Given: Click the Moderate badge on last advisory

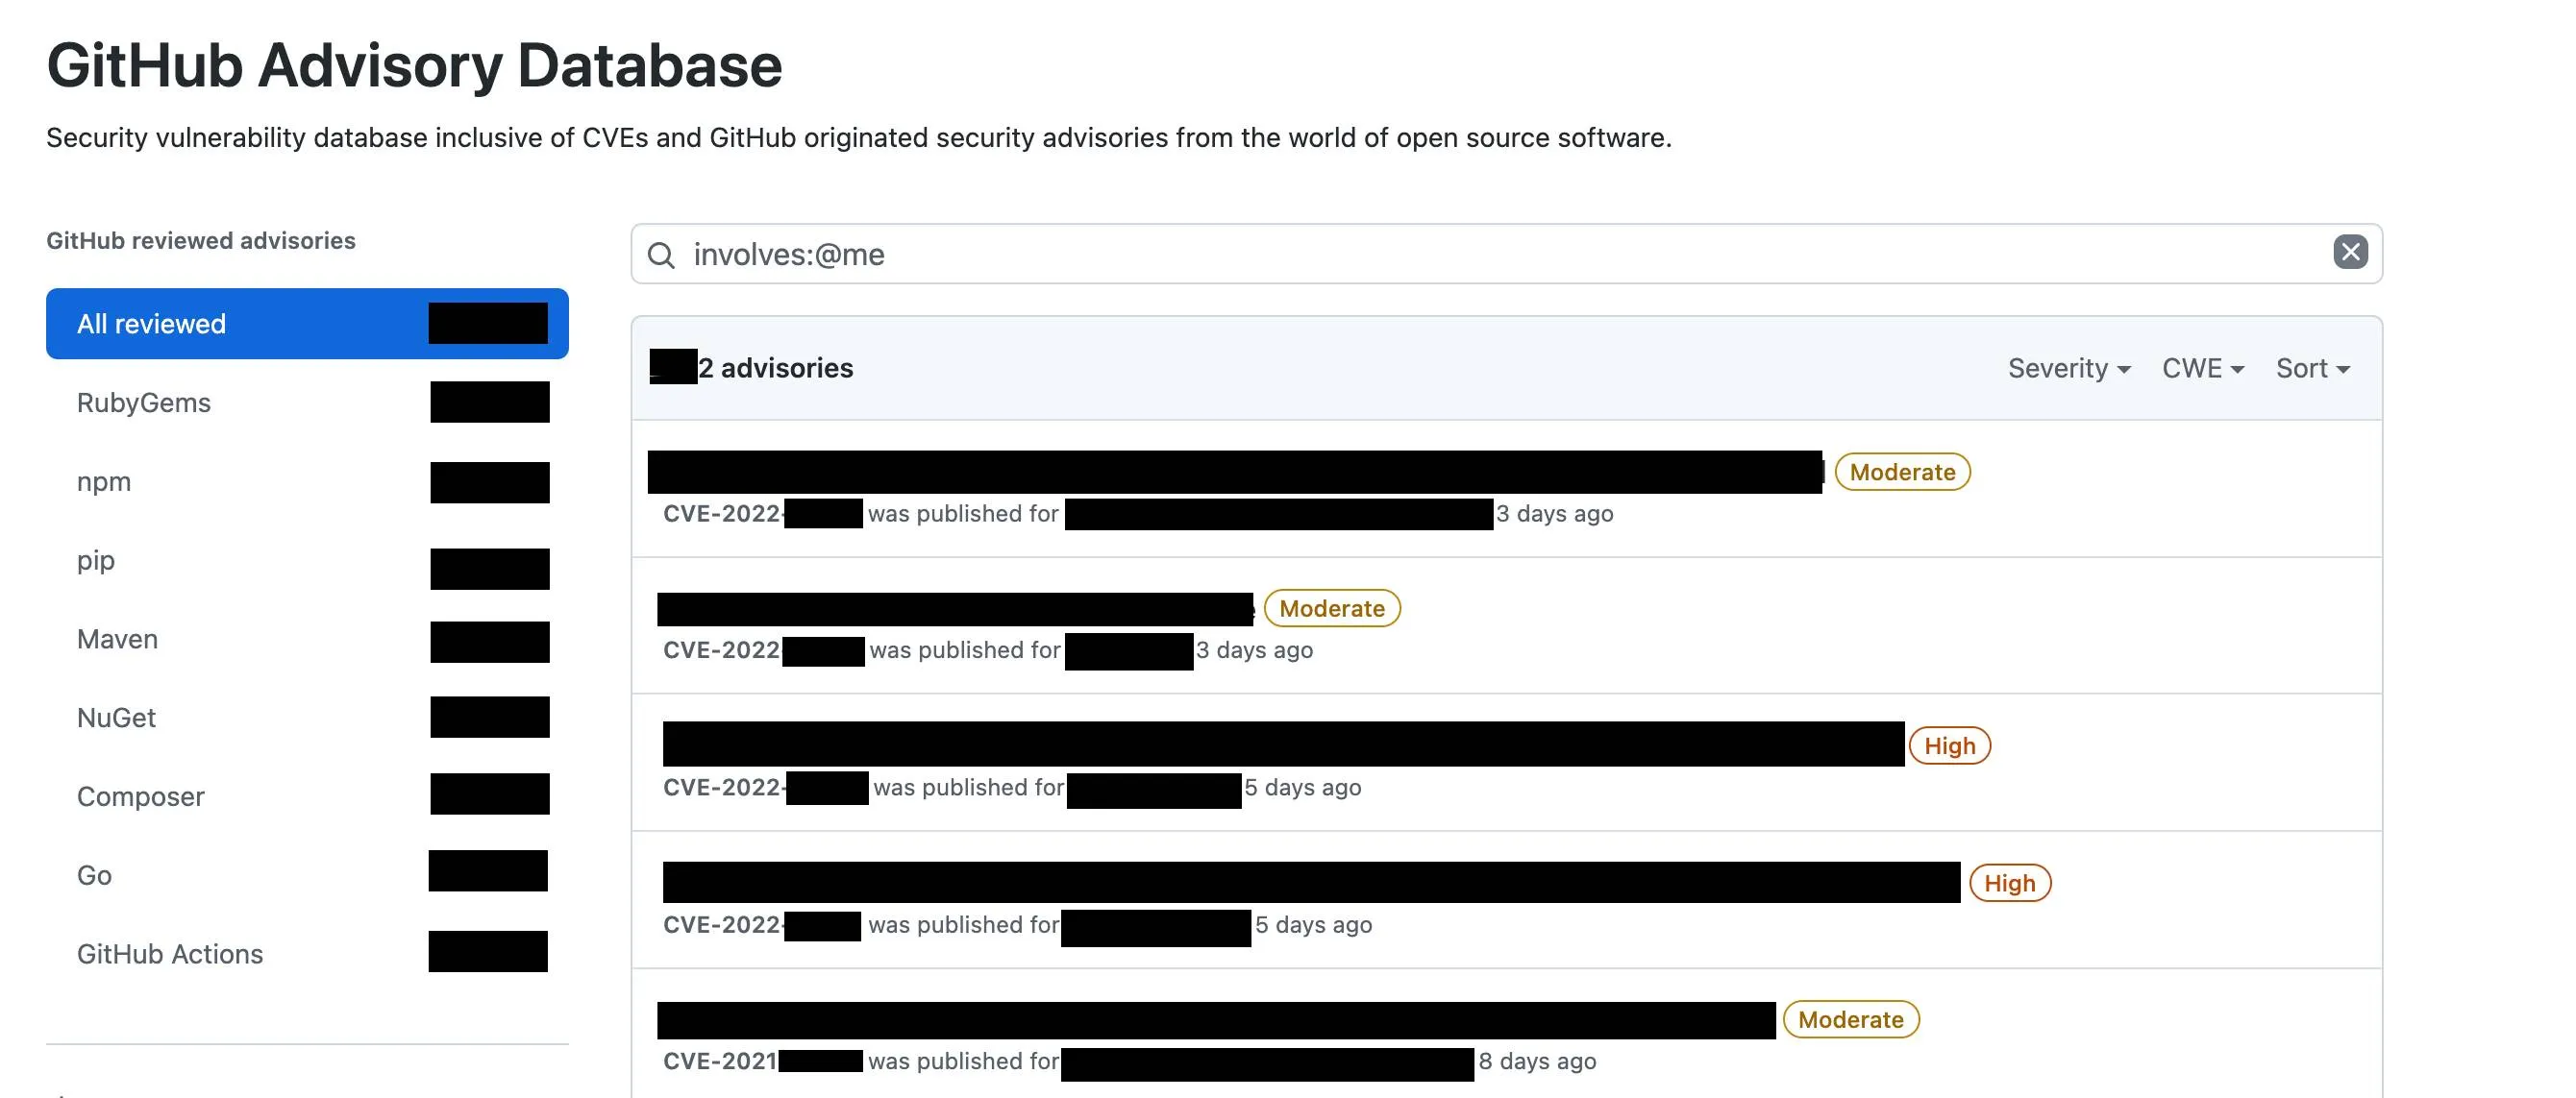Looking at the screenshot, I should click(x=1851, y=1019).
